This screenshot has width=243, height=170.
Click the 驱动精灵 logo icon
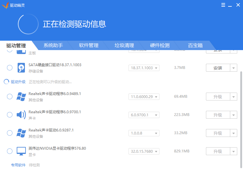tap(5, 5)
